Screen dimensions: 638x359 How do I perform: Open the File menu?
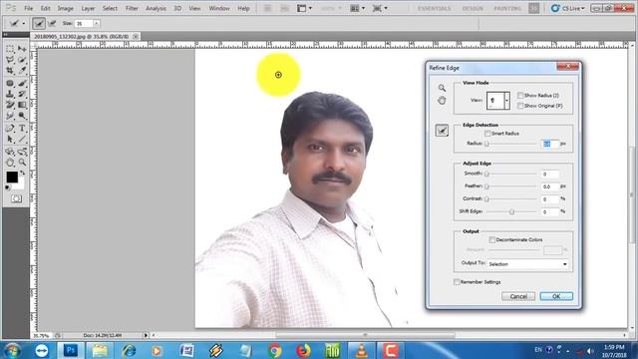point(29,8)
